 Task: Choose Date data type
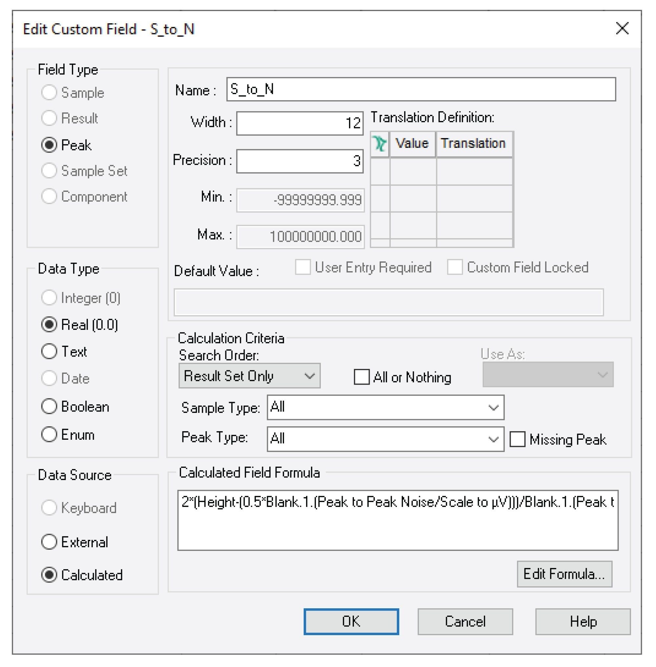click(x=49, y=378)
